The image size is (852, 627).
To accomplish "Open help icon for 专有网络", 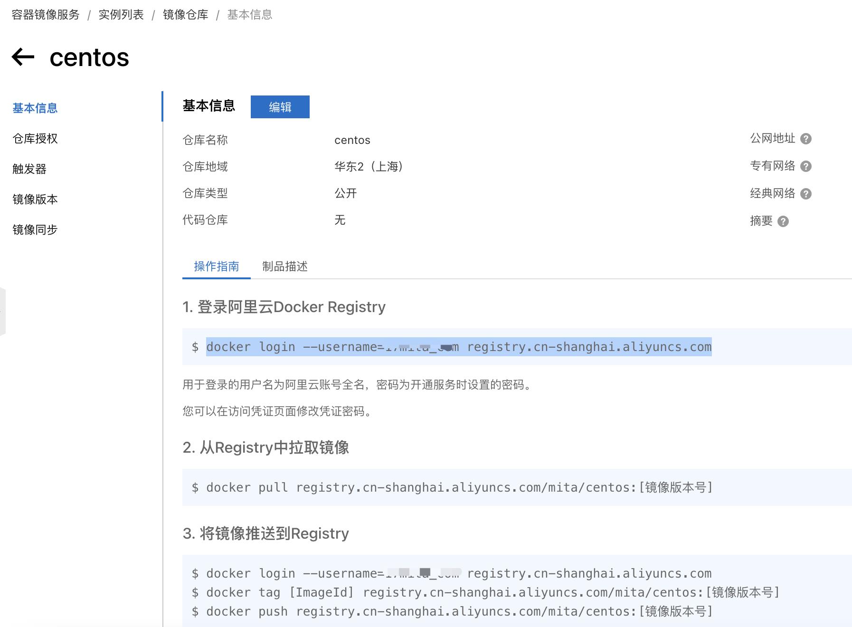I will [x=805, y=166].
